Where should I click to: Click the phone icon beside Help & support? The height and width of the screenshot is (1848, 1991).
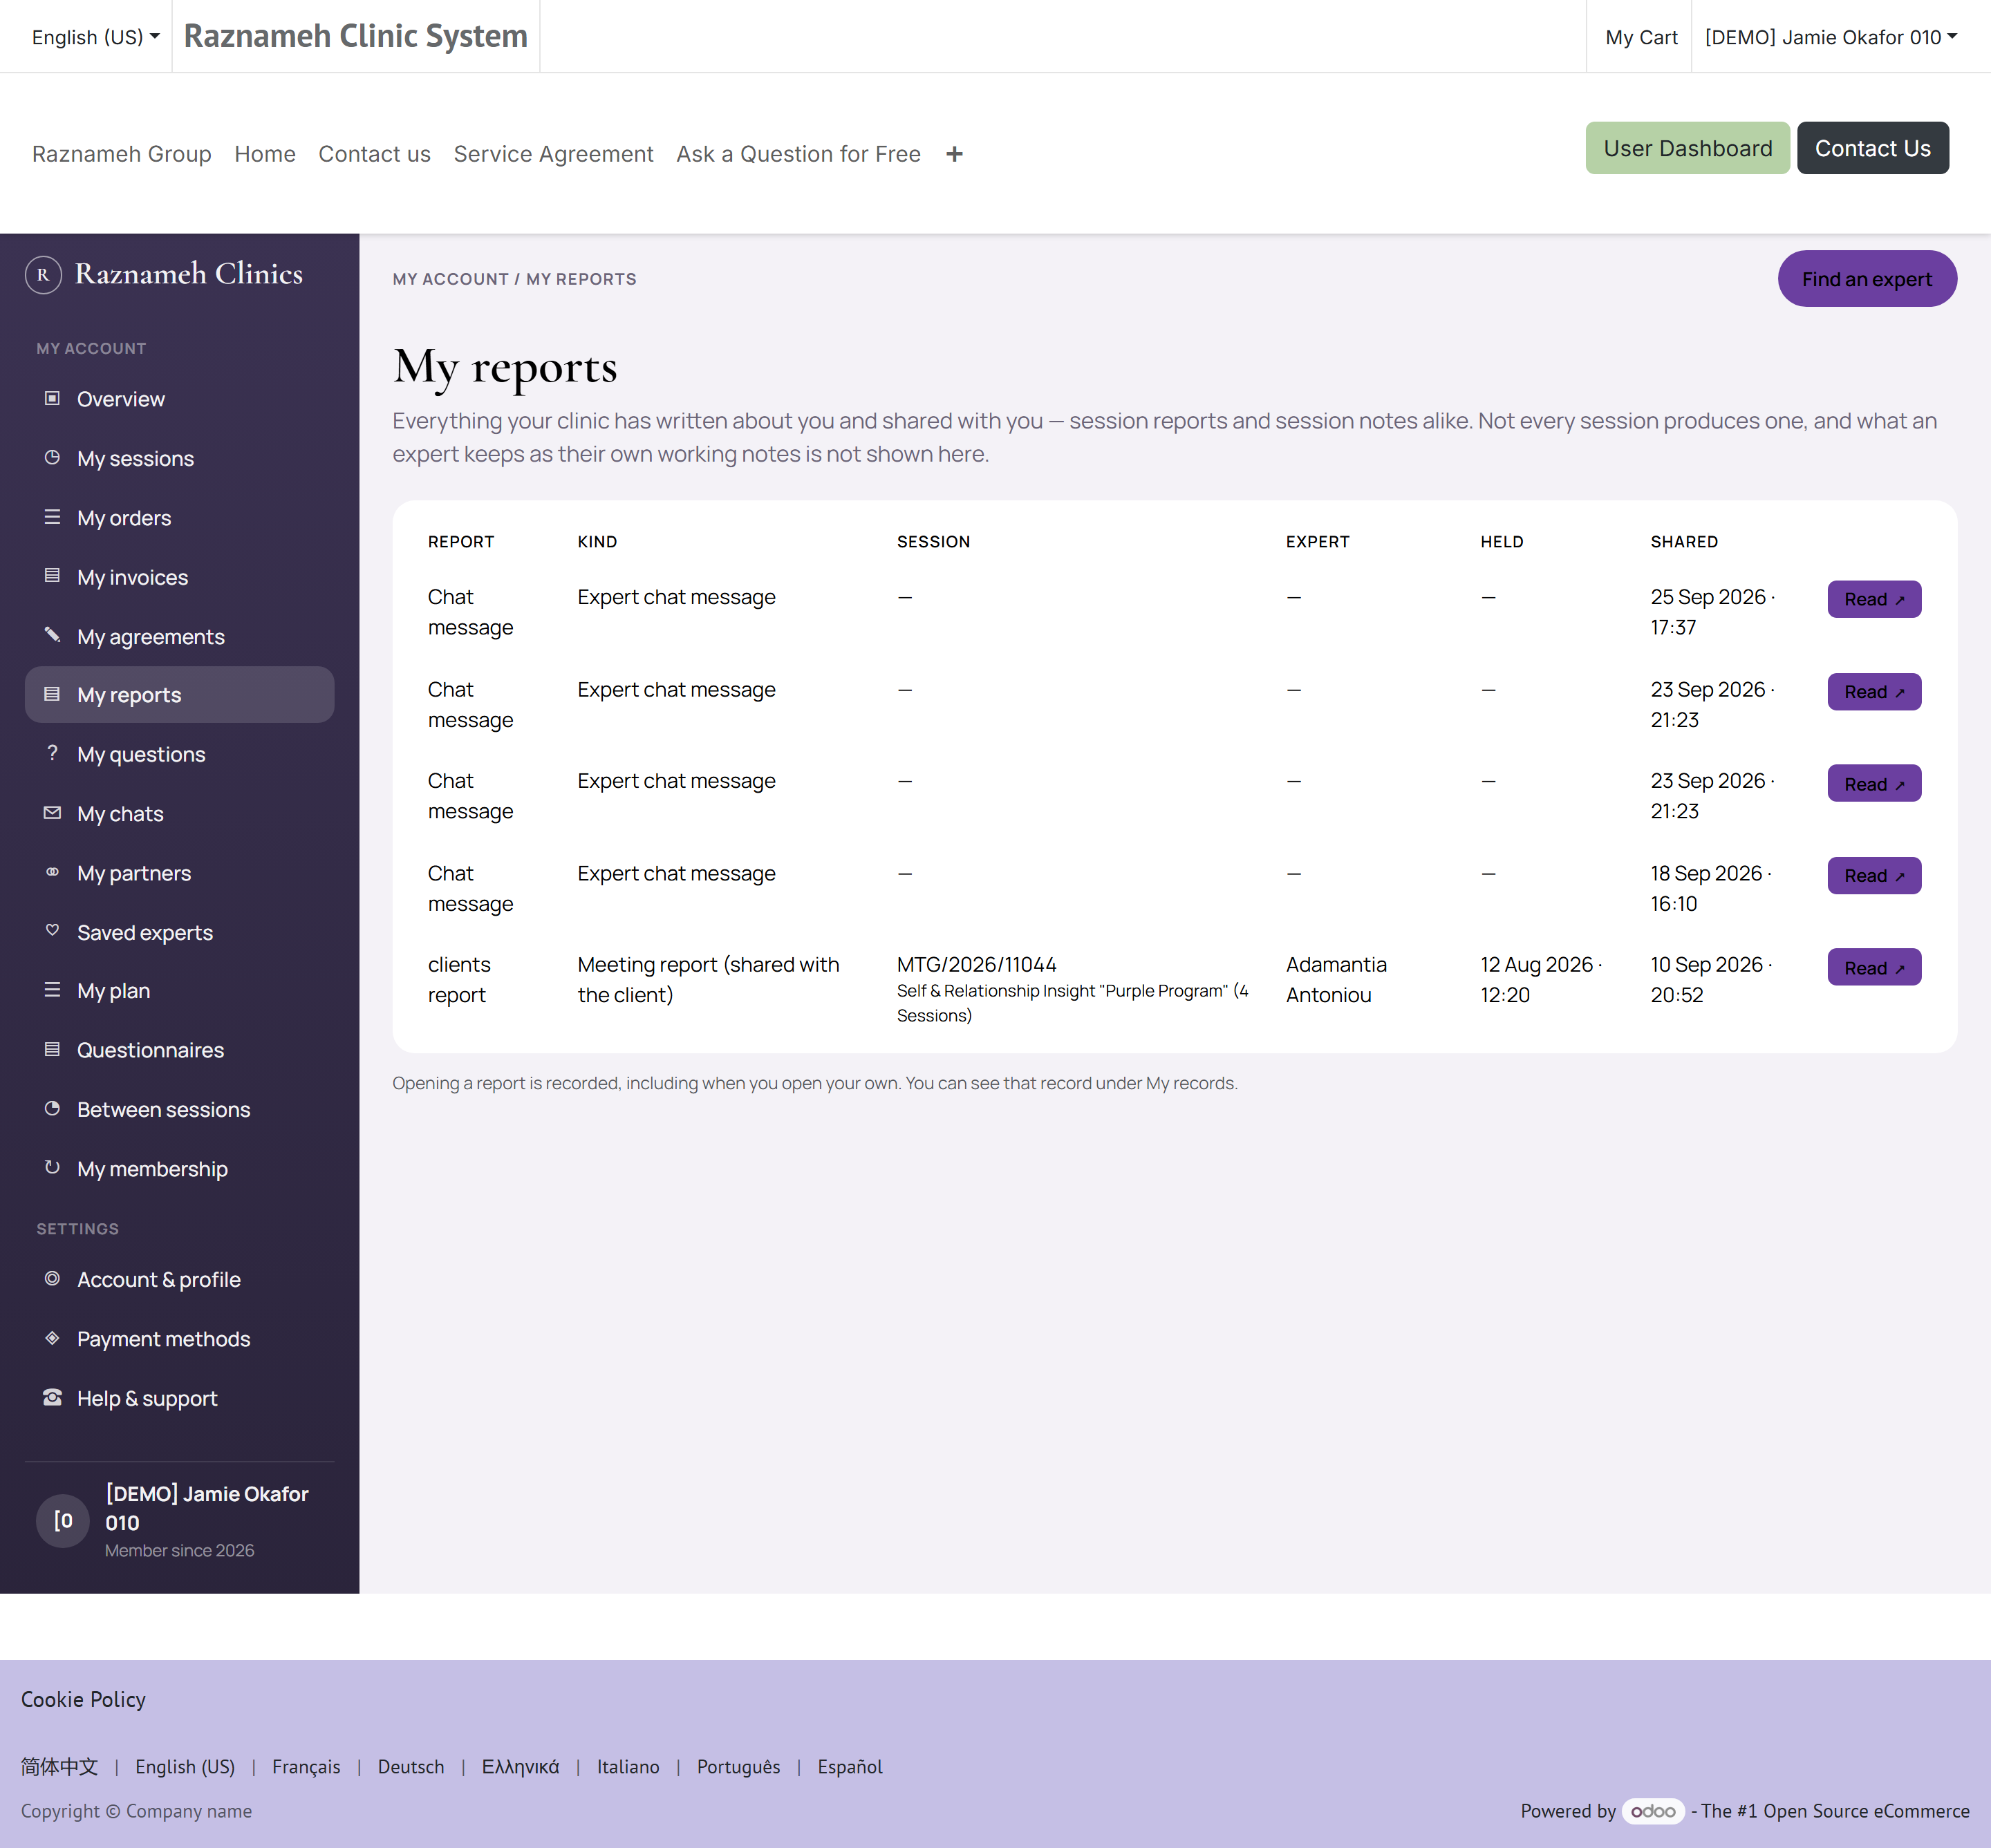click(52, 1397)
